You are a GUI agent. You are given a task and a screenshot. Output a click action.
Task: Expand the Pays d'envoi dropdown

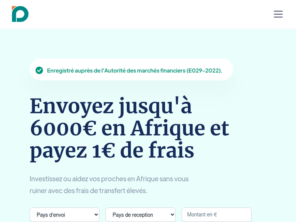coord(64,215)
